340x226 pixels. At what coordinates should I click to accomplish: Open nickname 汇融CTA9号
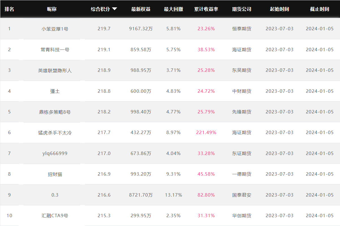pyautogui.click(x=55, y=216)
